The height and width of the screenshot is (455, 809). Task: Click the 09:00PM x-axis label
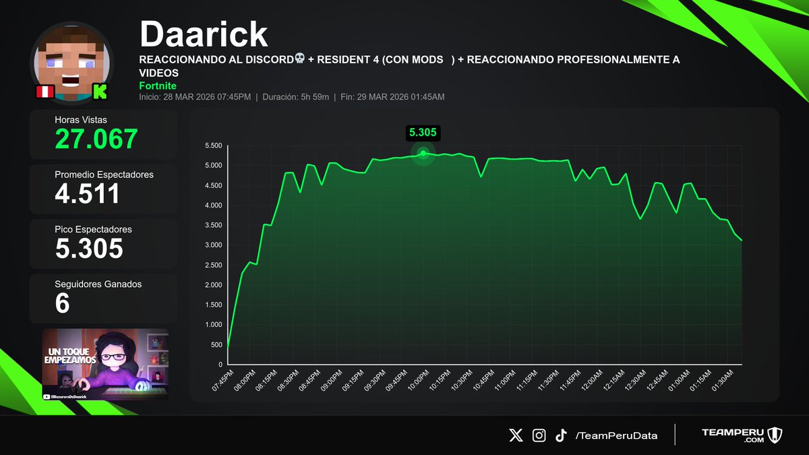pyautogui.click(x=330, y=380)
